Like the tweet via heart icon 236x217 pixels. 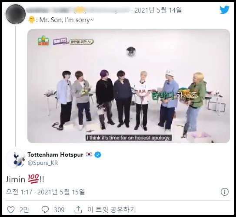point(11,210)
